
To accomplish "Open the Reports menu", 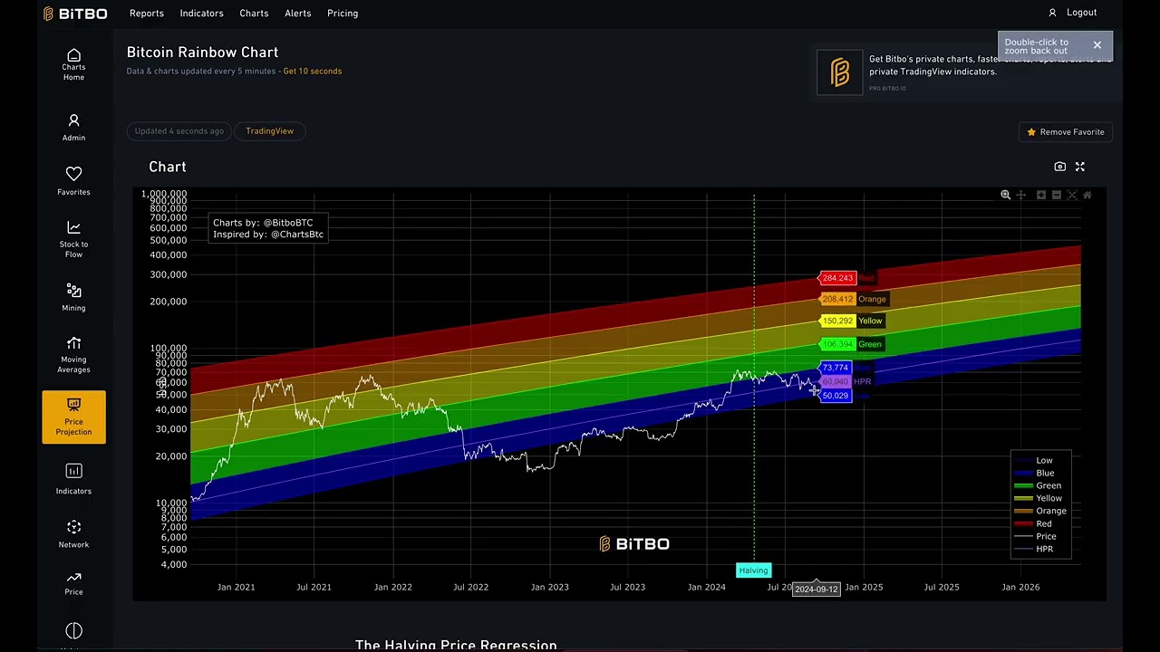I will point(147,14).
